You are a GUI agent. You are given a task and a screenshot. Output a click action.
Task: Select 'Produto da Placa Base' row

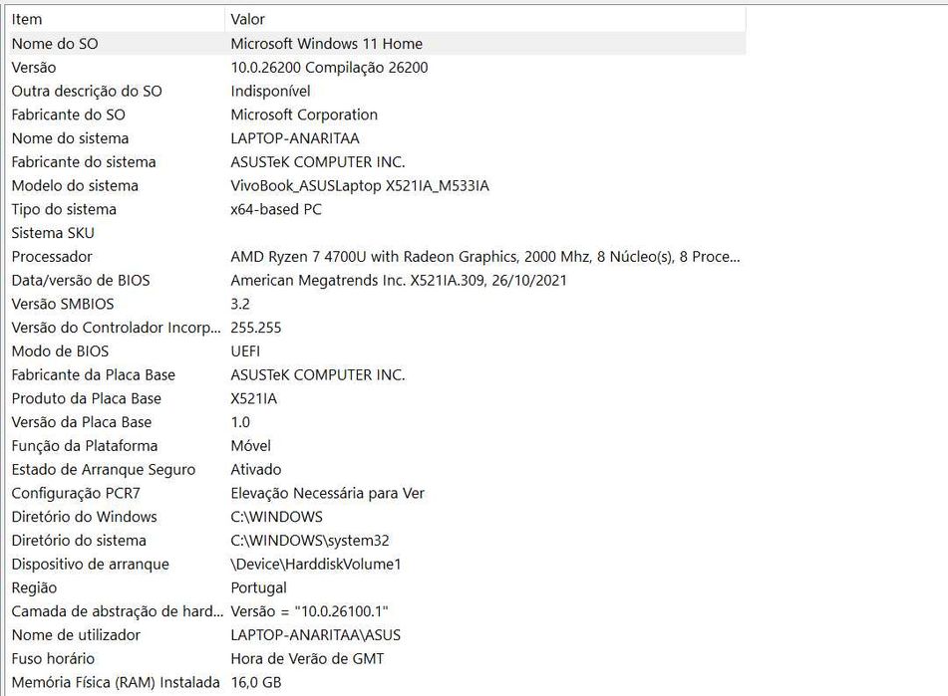(377, 398)
